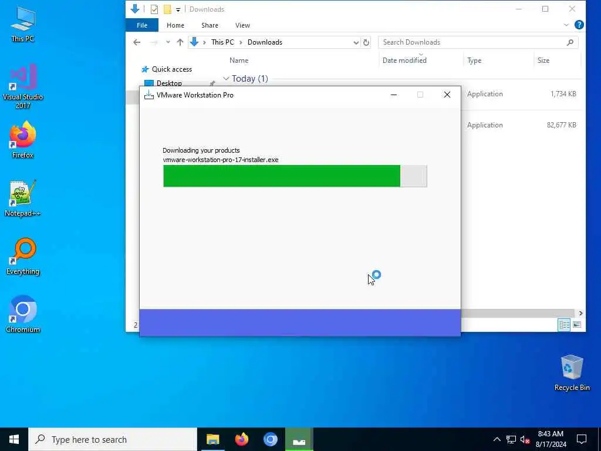
Task: Open Recycle Bin on desktop
Action: click(572, 373)
